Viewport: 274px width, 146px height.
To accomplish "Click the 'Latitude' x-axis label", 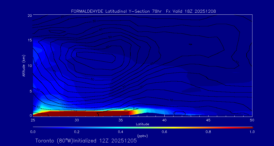I will [142, 124].
